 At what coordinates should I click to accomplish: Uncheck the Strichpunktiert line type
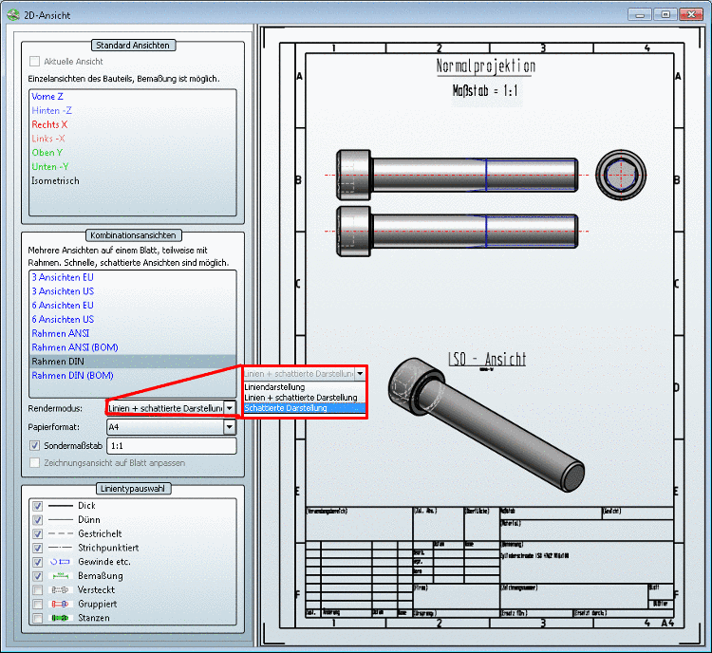[38, 548]
